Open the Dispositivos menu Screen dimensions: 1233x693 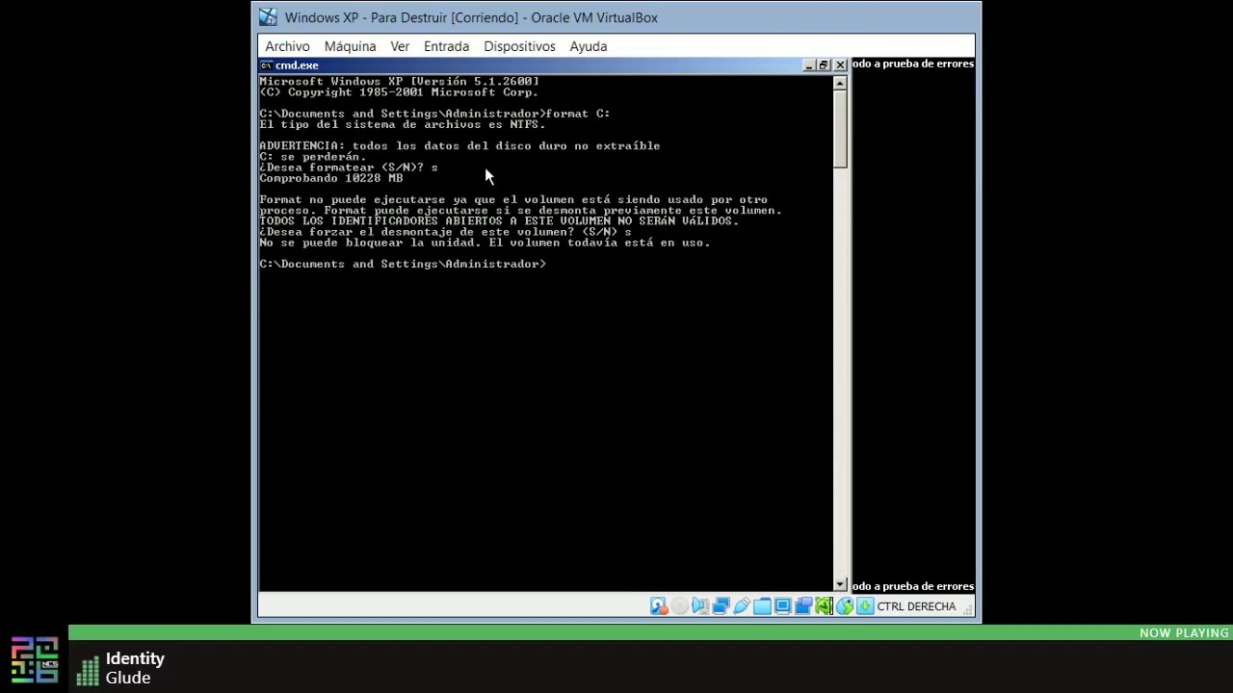(519, 46)
